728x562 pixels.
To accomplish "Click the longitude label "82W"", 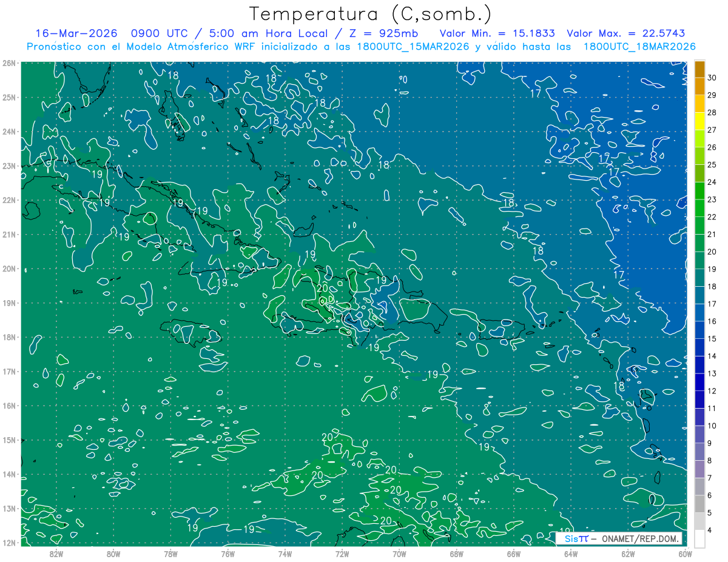I will [56, 553].
